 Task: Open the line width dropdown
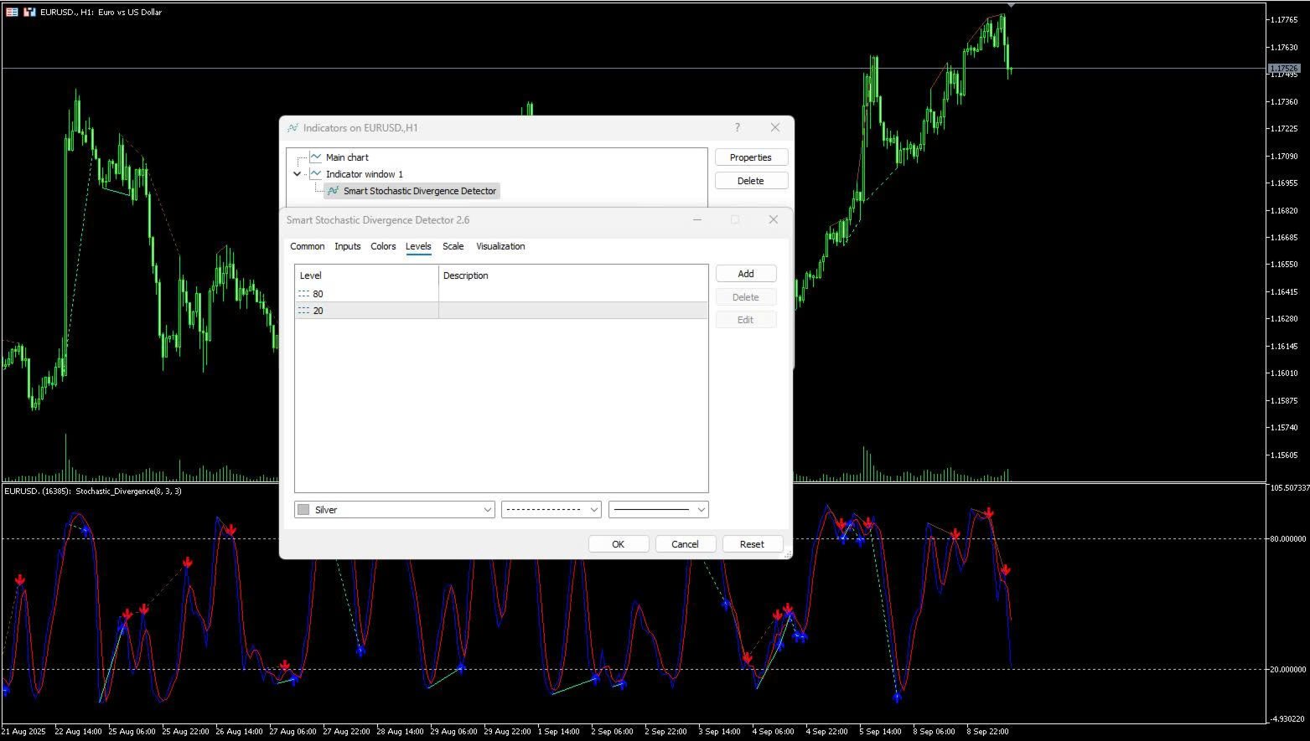click(x=659, y=509)
